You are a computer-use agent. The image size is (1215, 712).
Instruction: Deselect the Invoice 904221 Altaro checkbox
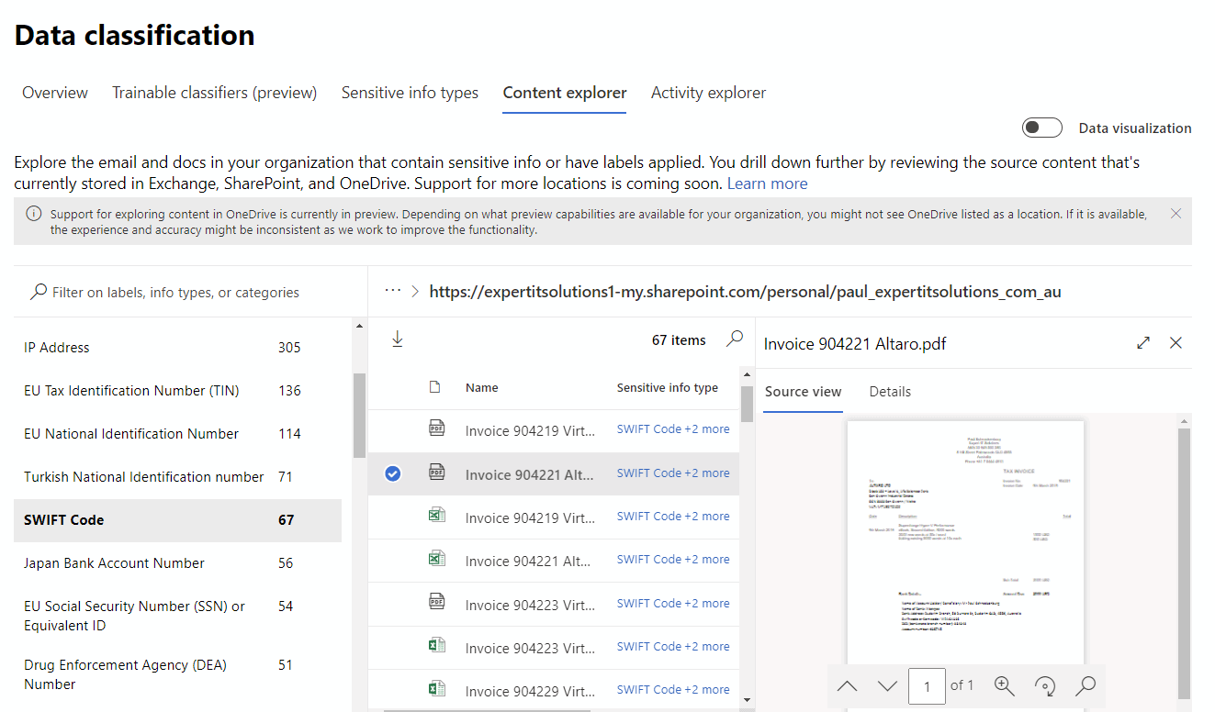[x=393, y=473]
